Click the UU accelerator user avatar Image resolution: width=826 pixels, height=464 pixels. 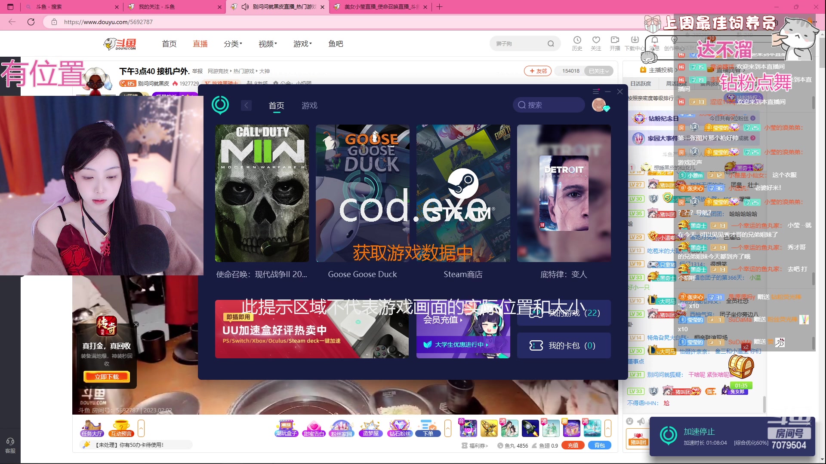pos(599,105)
